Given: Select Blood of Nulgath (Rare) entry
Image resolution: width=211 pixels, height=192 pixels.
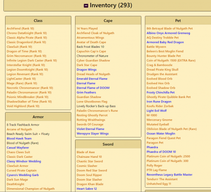Looking at the screenshot, I should coord(23,143).
